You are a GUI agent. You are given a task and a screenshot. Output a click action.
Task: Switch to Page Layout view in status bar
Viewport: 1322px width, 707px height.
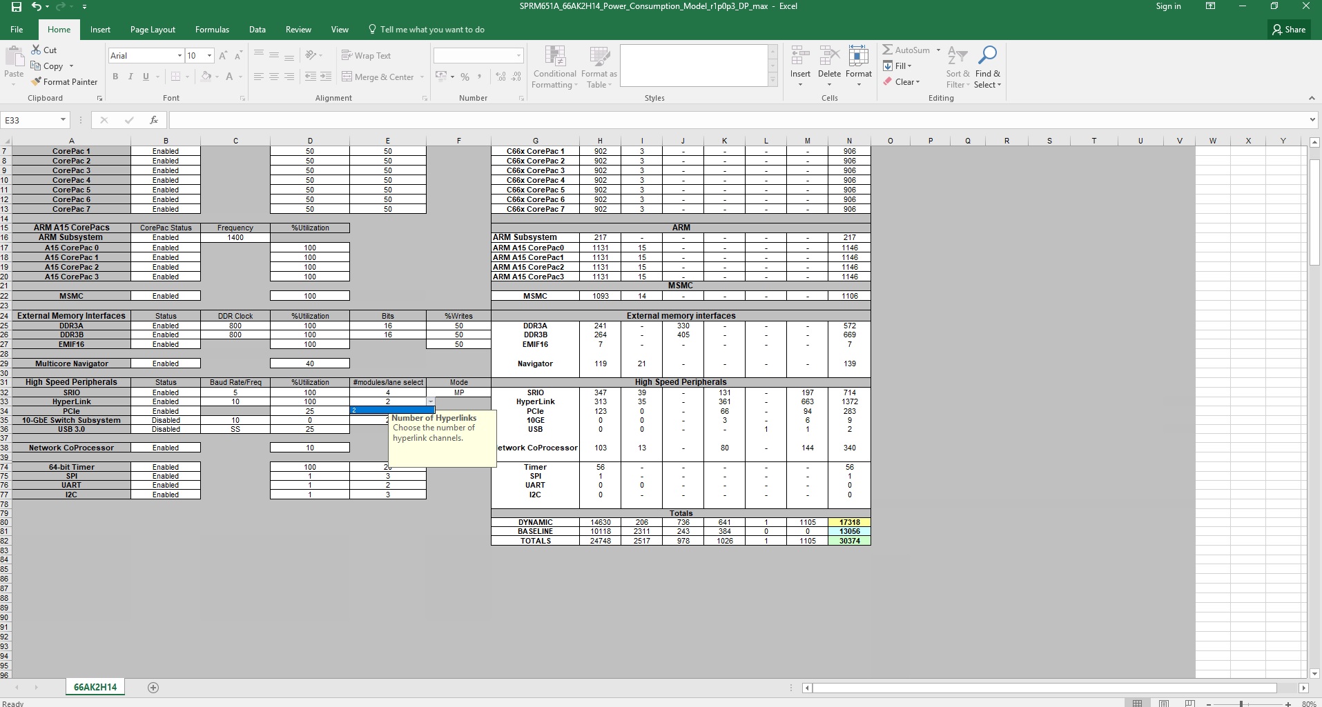[1164, 703]
